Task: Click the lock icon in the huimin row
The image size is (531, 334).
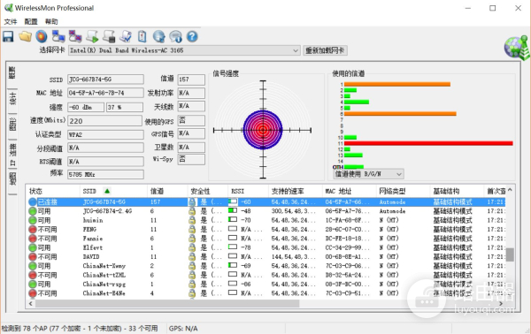Action: [x=192, y=220]
